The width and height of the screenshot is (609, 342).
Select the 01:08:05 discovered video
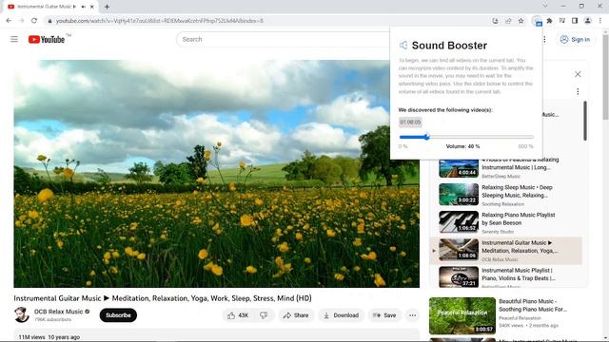tap(410, 123)
